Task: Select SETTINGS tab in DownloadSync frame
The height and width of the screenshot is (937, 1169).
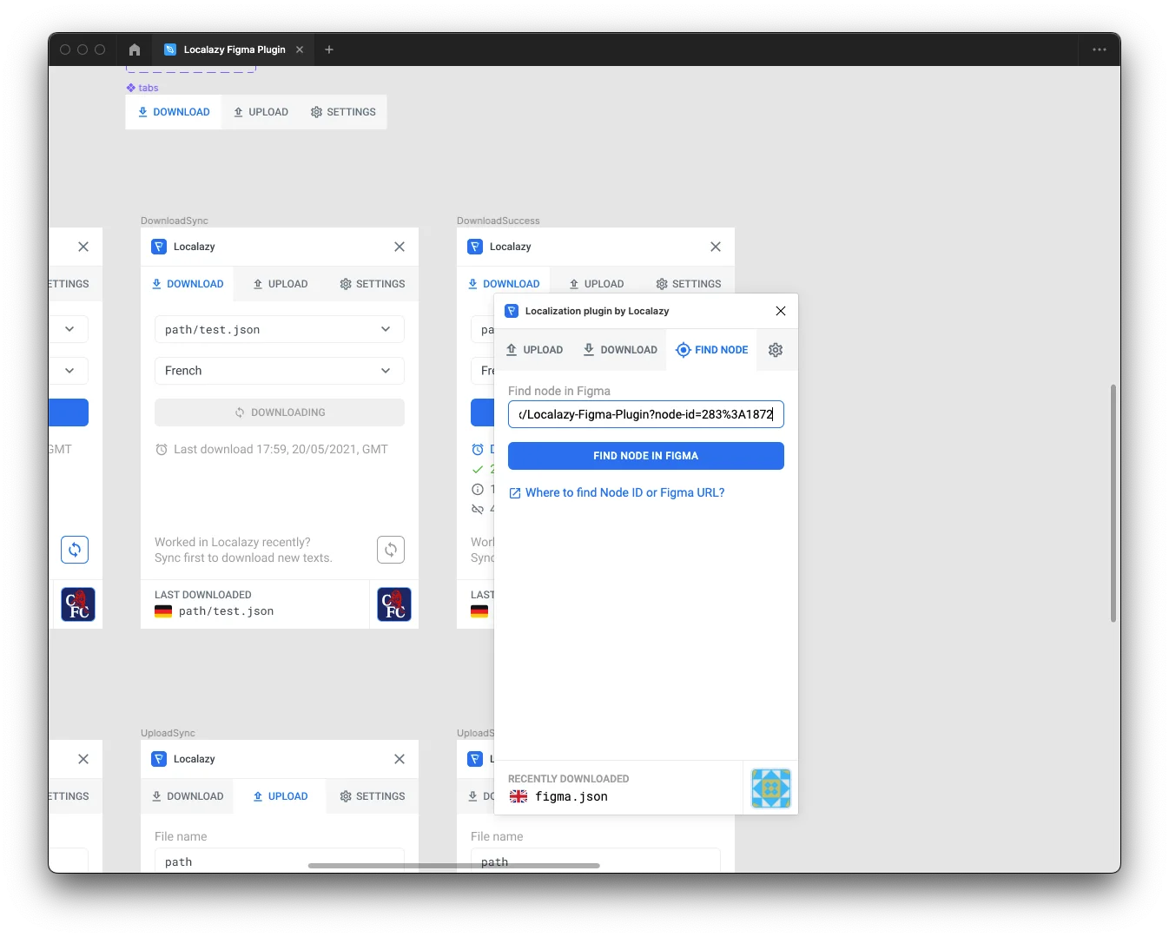Action: (x=373, y=284)
